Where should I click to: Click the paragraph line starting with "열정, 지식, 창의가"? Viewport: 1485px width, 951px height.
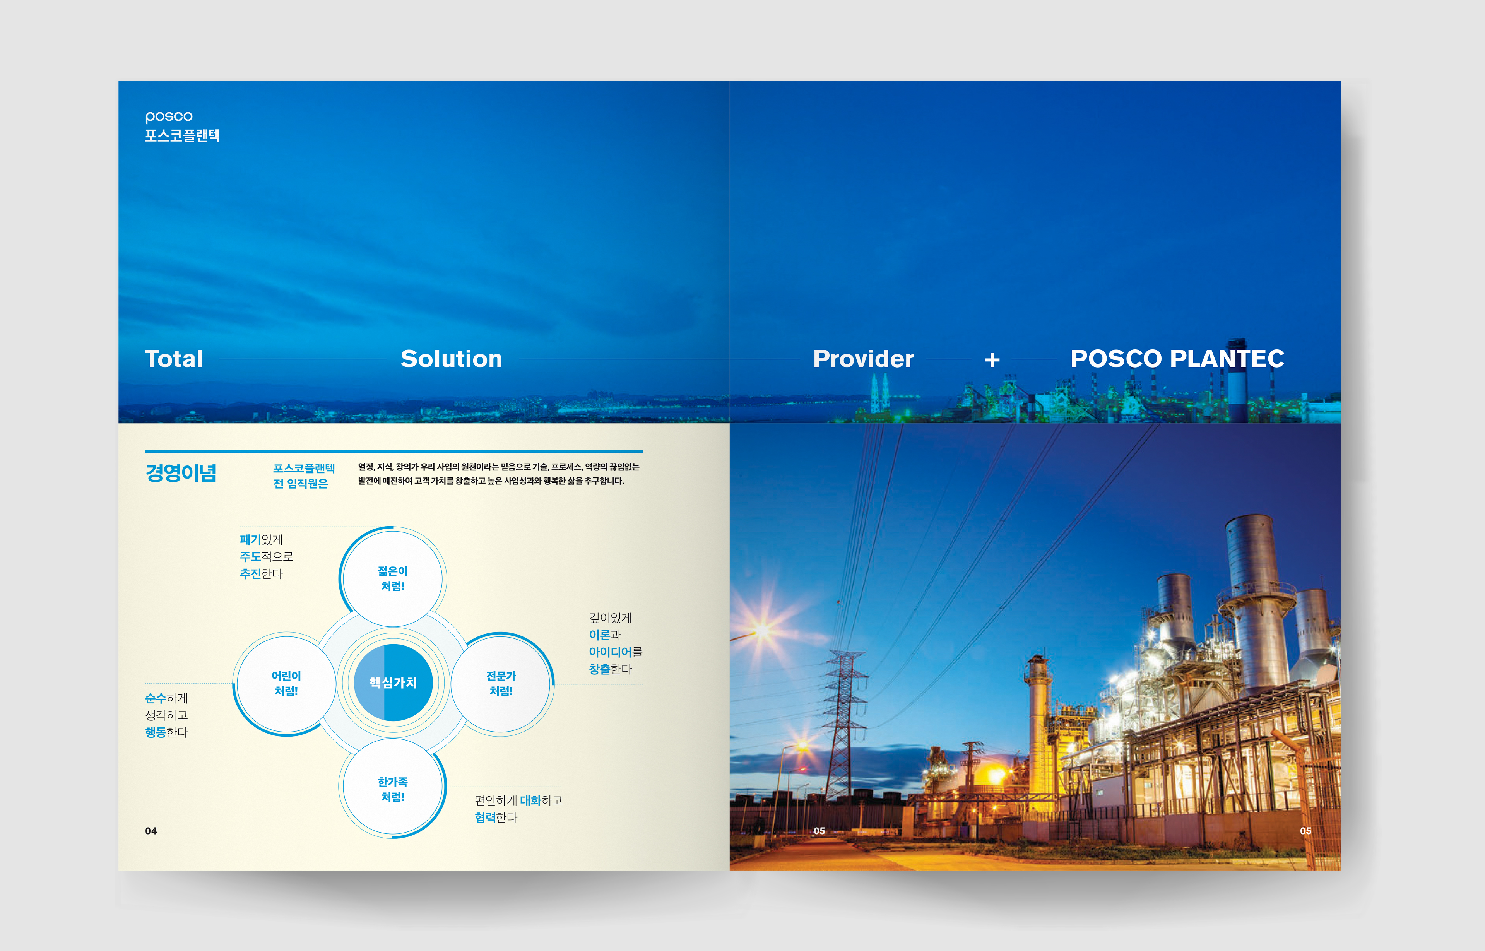(498, 467)
